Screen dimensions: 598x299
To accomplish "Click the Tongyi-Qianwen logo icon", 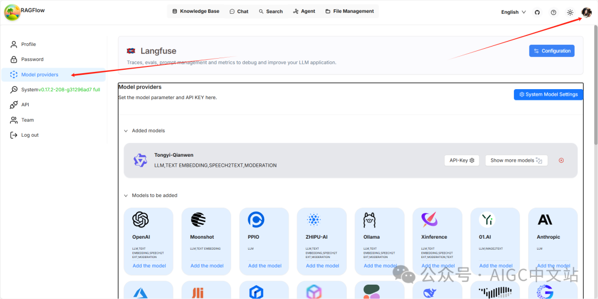I will coord(140,160).
